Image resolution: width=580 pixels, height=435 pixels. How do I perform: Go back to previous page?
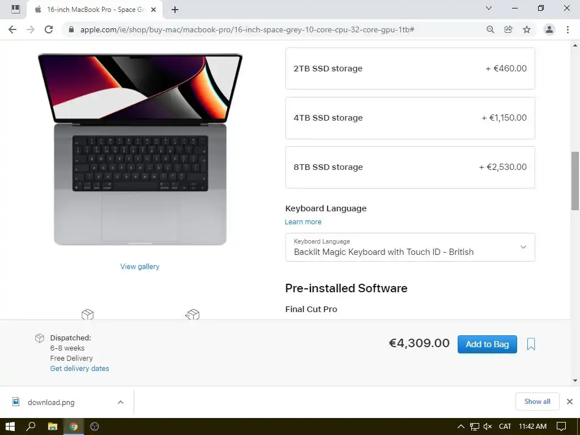[12, 29]
